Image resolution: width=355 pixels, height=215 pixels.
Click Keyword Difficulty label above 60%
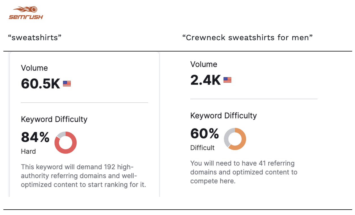pos(223,115)
